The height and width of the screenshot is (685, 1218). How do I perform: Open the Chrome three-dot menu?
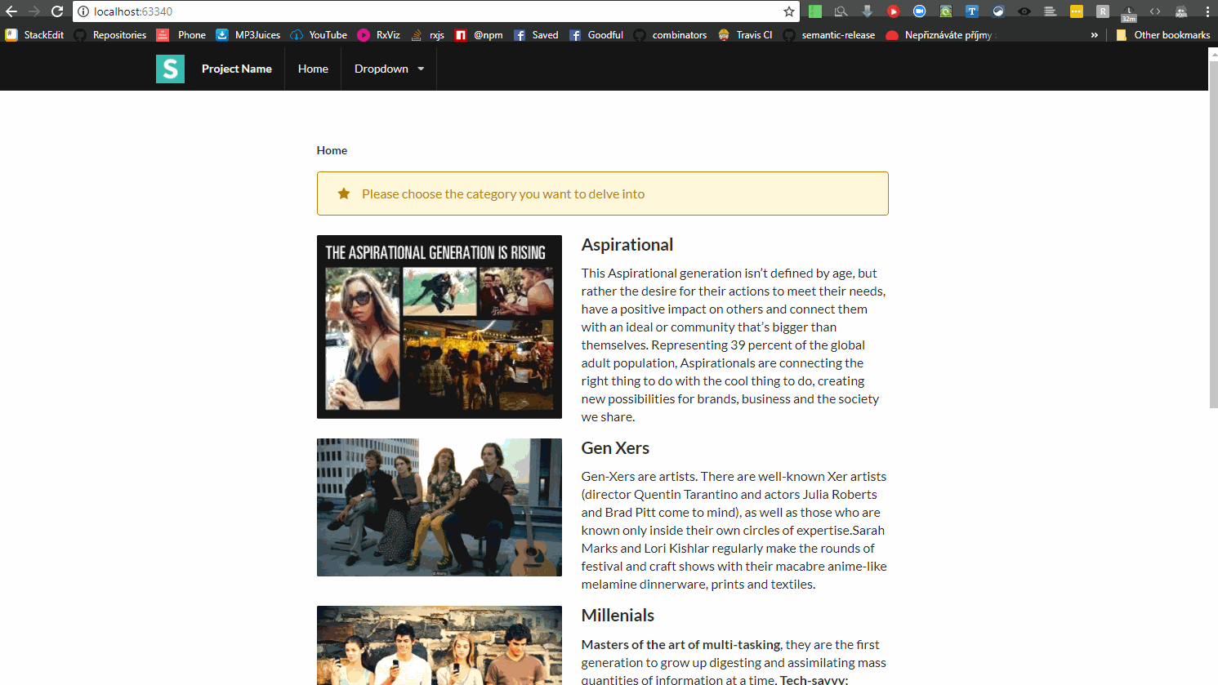coord(1207,11)
